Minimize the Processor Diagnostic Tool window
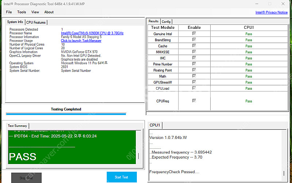 point(257,4)
